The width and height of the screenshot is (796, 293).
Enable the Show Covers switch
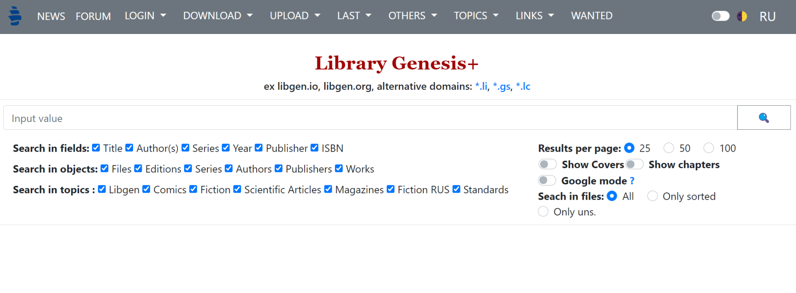pos(547,165)
